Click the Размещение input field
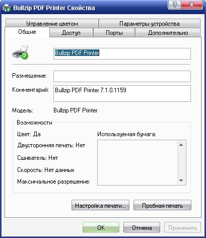Image resolution: width=206 pixels, height=238 pixels. click(122, 76)
